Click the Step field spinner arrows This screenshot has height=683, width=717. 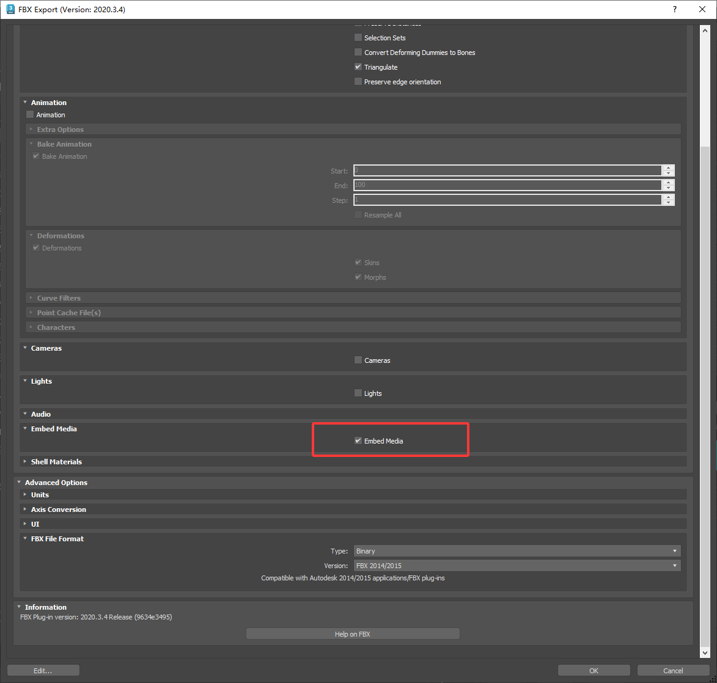click(x=669, y=200)
